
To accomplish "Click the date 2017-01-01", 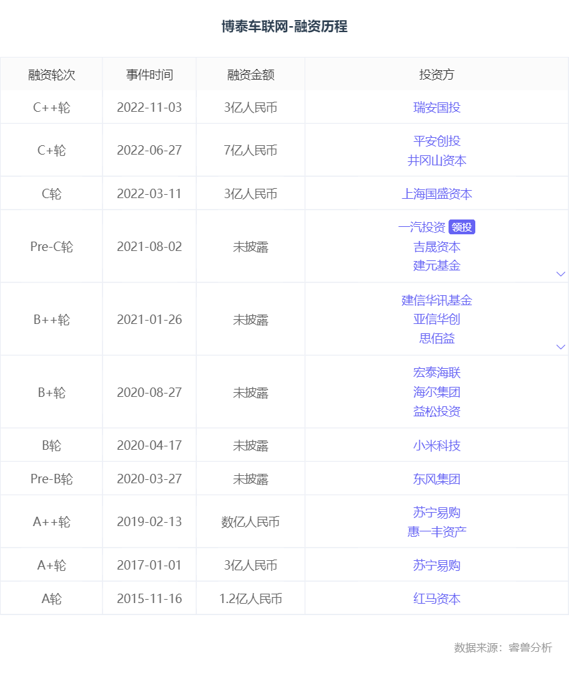I will coord(149,565).
